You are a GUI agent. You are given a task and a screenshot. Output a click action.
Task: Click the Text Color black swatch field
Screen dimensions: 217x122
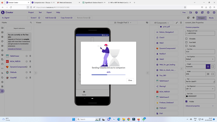coord(200,96)
